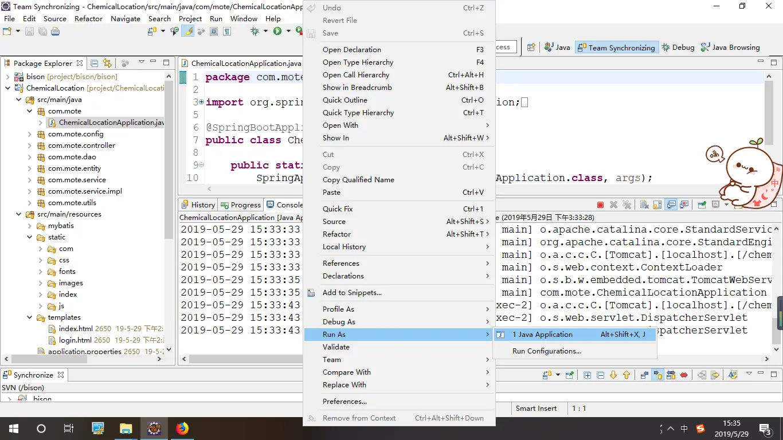Image resolution: width=783 pixels, height=440 pixels.
Task: Toggle Link with Editor in Package Explorer
Action: pos(107,63)
